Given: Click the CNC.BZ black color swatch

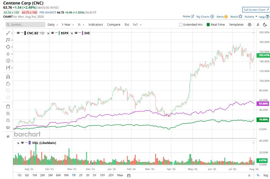Looking at the screenshot, I should [25, 33].
